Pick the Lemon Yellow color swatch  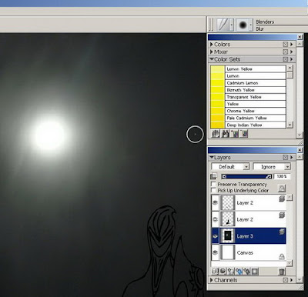tap(218, 69)
